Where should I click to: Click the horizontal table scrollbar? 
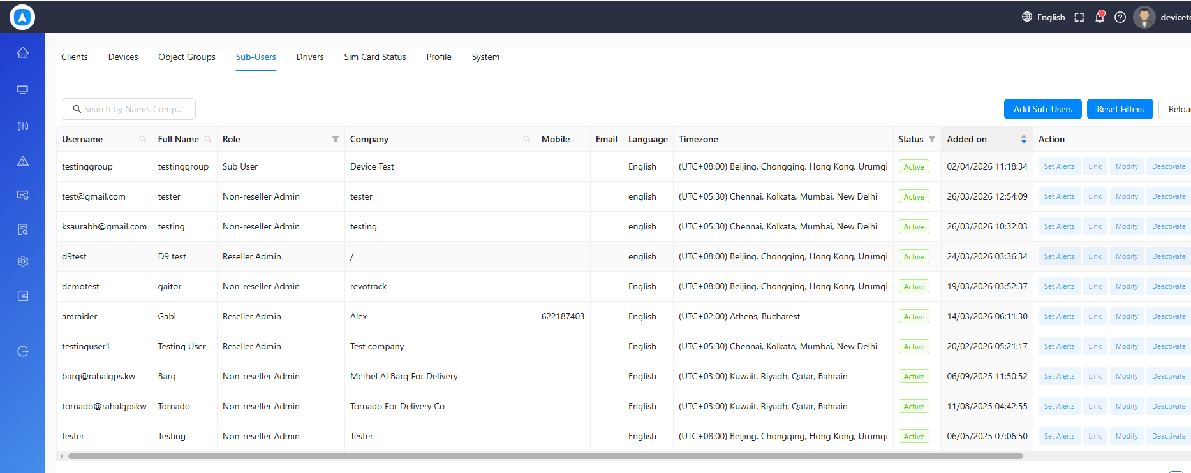(x=545, y=456)
